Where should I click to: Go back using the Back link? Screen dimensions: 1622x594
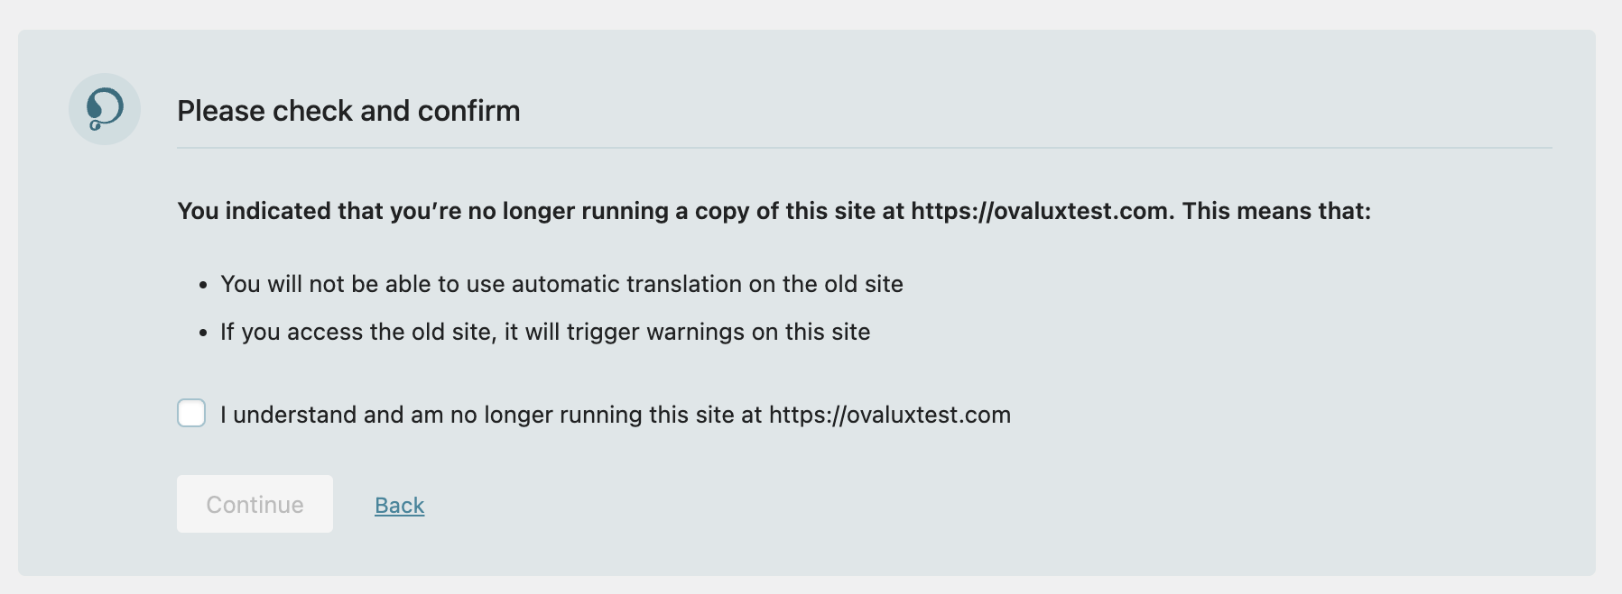click(x=400, y=505)
